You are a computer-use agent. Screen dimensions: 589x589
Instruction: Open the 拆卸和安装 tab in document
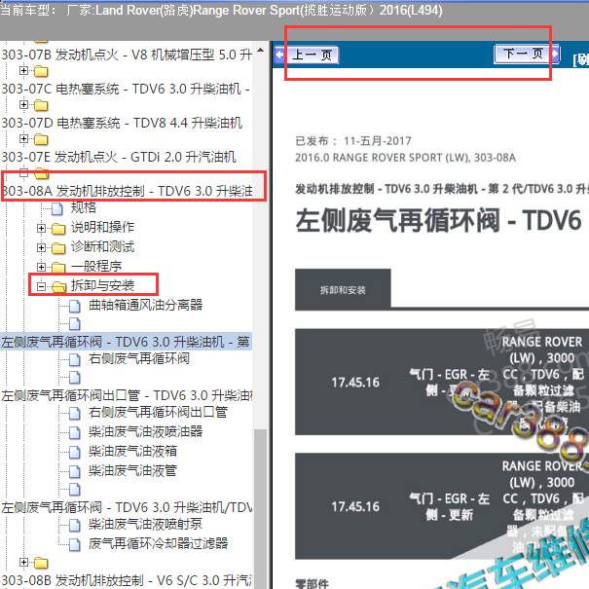[343, 289]
